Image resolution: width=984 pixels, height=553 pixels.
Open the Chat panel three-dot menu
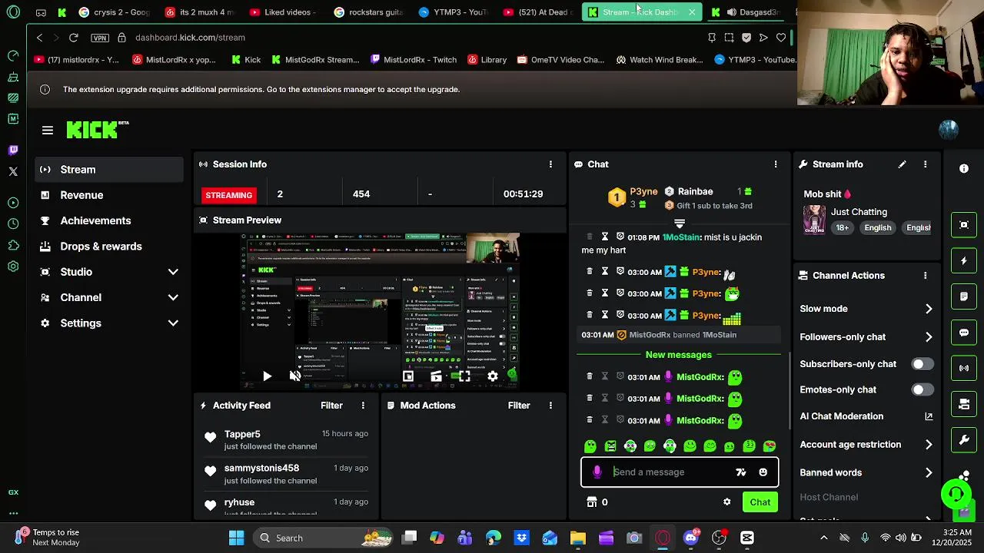pyautogui.click(x=776, y=164)
